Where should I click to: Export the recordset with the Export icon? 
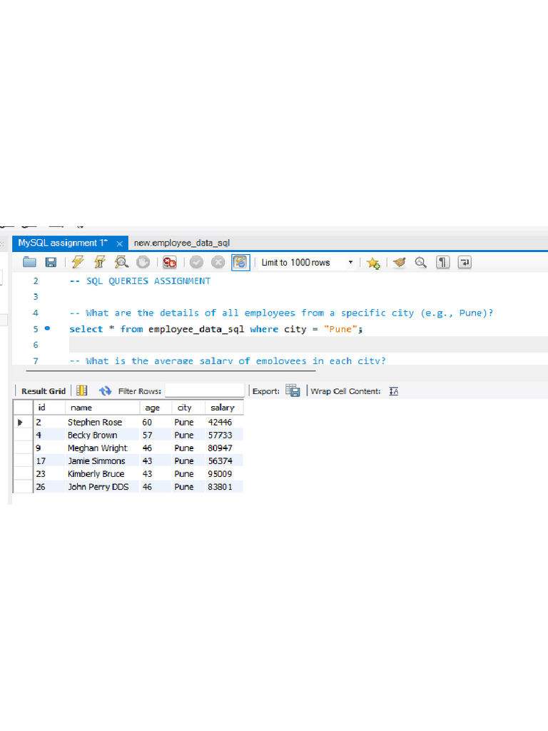coord(293,390)
